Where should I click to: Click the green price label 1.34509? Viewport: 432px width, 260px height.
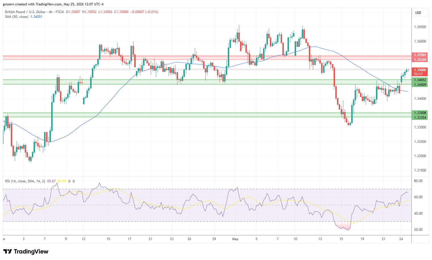click(x=420, y=85)
